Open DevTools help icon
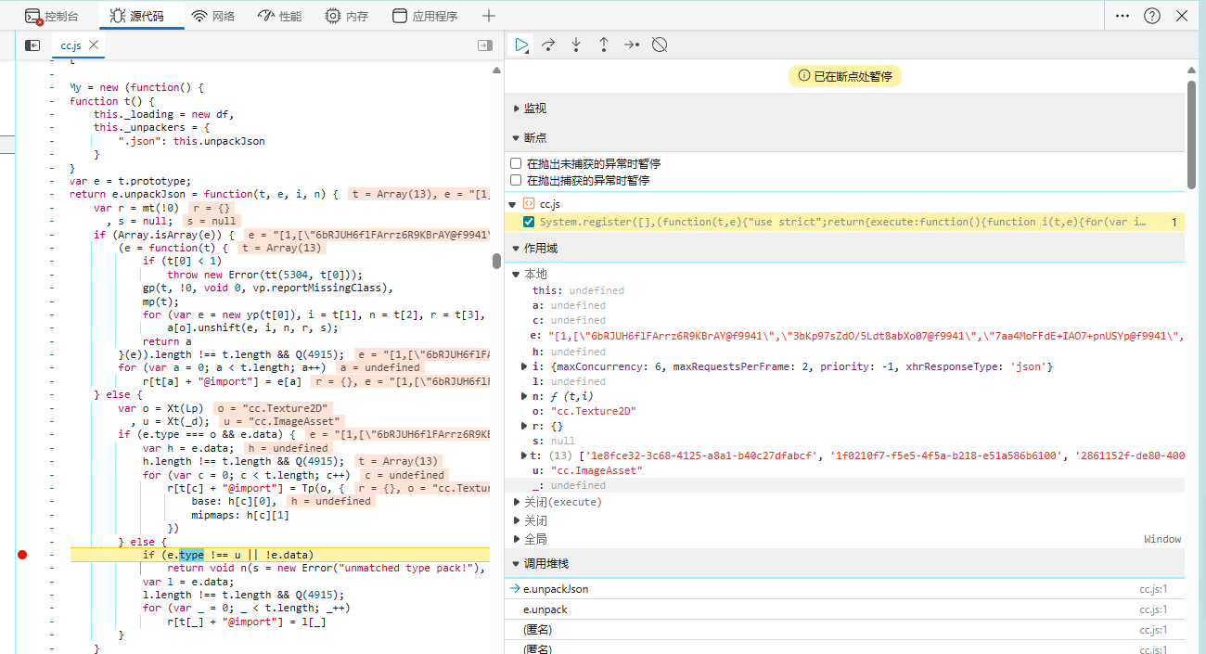This screenshot has height=654, width=1206. tap(1152, 16)
